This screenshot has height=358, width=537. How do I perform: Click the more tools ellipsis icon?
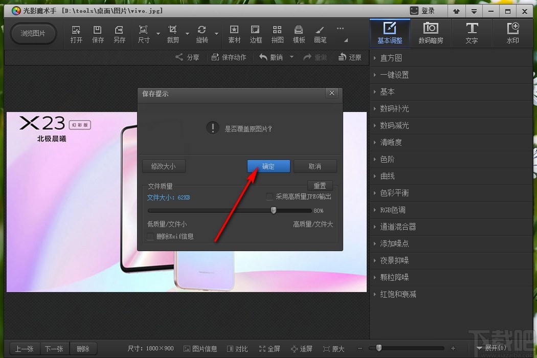340,29
